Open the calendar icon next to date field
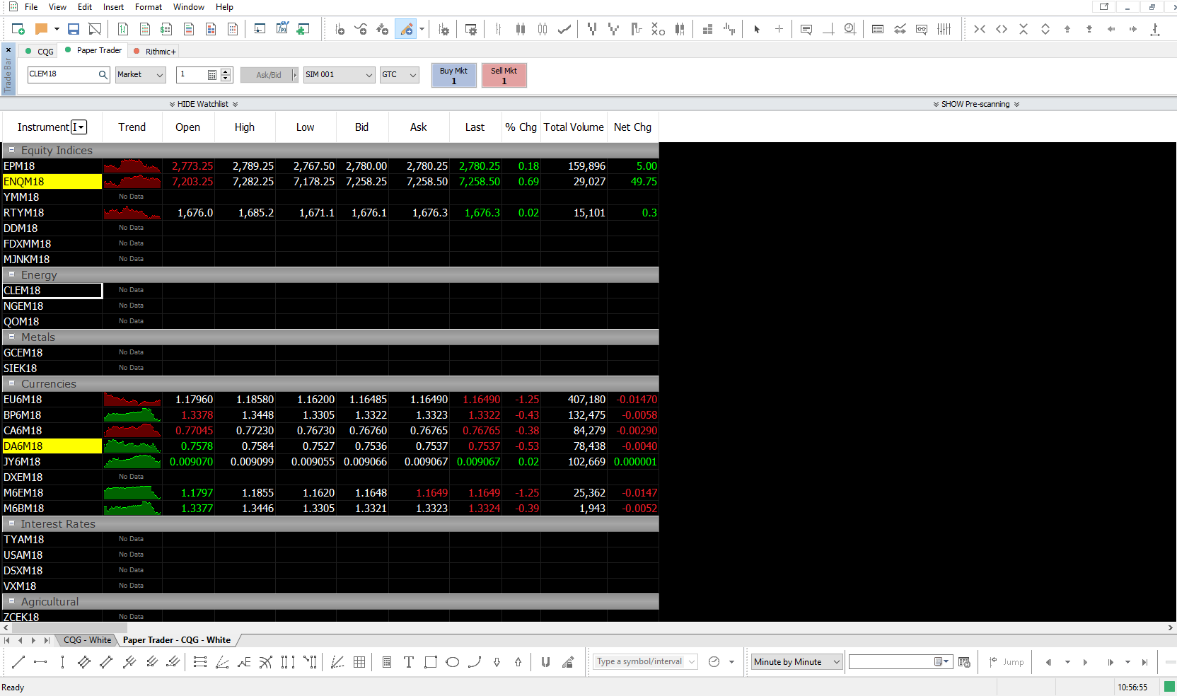The image size is (1177, 696). coord(964,662)
